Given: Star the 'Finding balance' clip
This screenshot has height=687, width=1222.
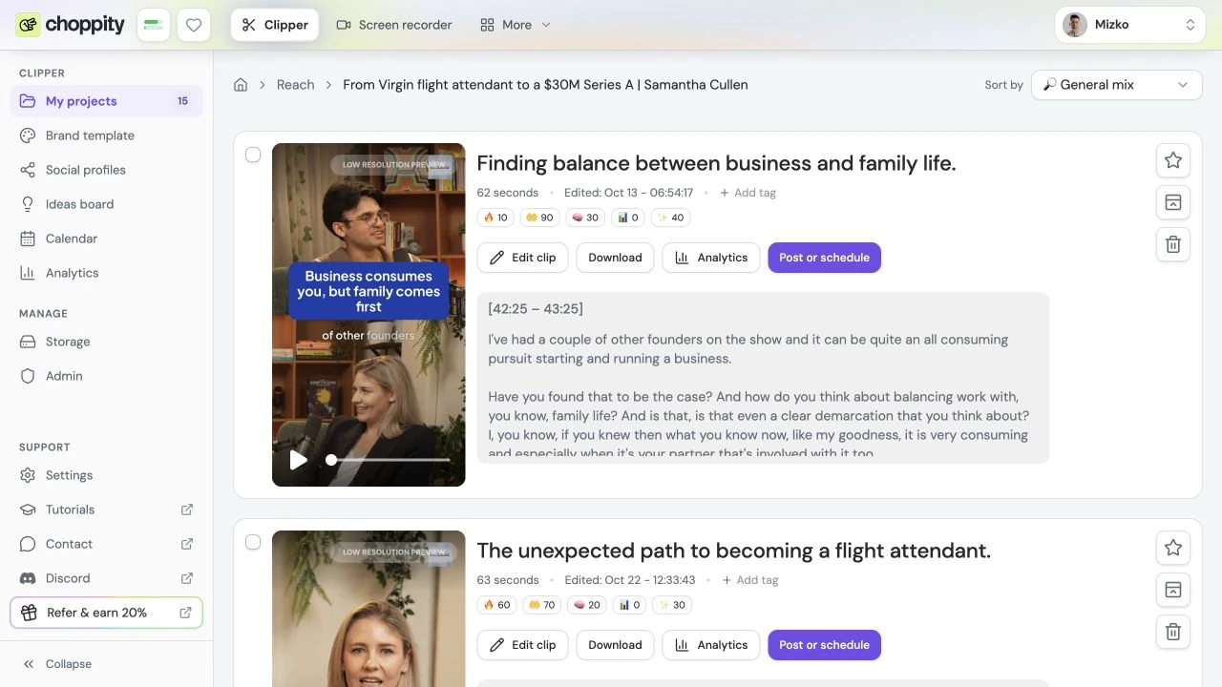Looking at the screenshot, I should tap(1173, 160).
